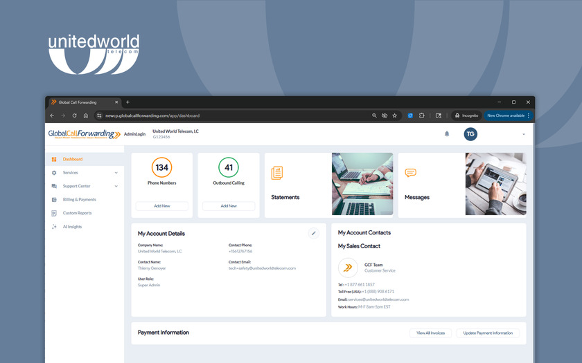This screenshot has height=363, width=582.
Task: Click the 41 Outbound Calling circle
Action: [229, 167]
